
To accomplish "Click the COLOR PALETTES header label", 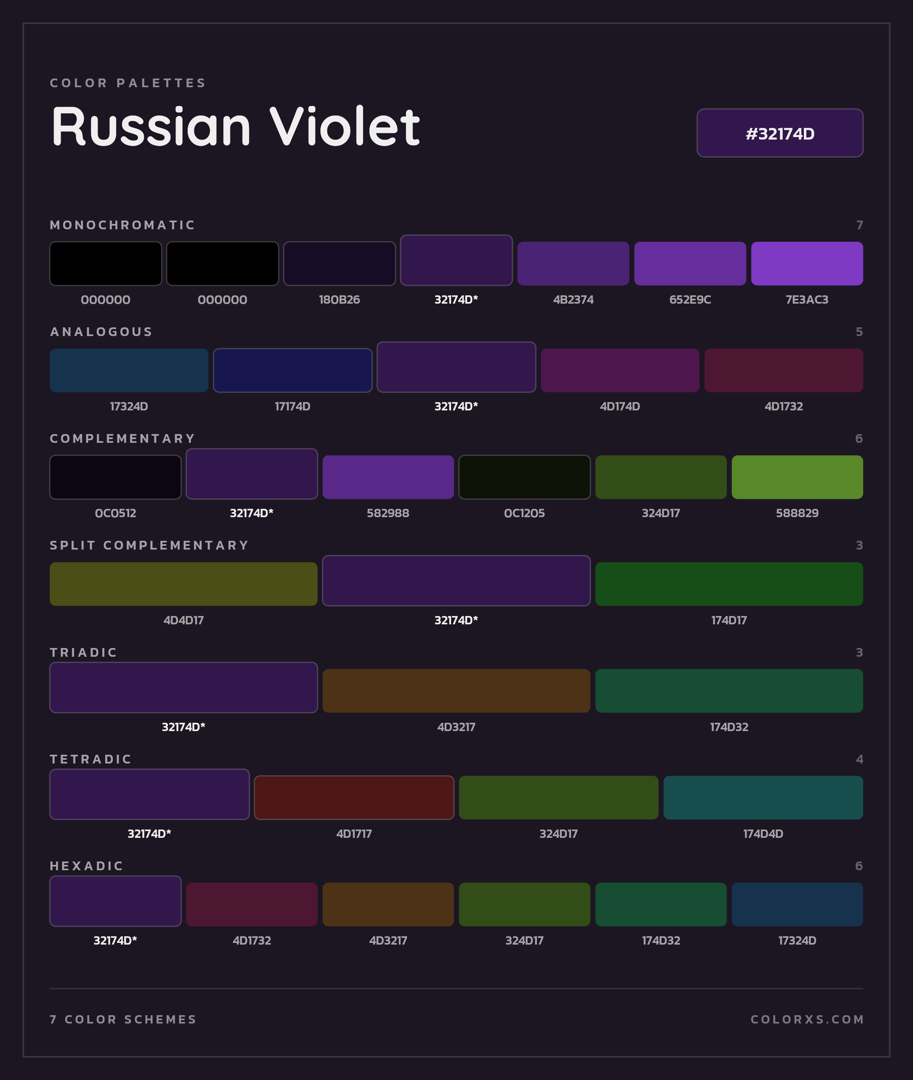I will [128, 83].
